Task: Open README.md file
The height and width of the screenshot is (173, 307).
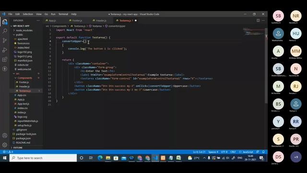Action: click(23, 143)
